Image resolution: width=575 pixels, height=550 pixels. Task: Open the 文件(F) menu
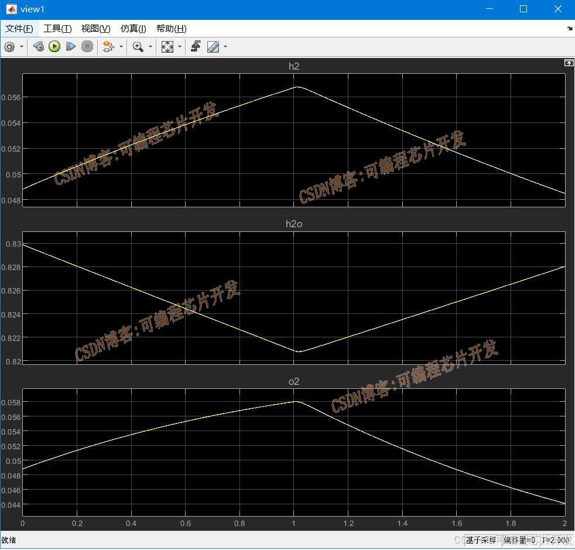click(x=19, y=29)
